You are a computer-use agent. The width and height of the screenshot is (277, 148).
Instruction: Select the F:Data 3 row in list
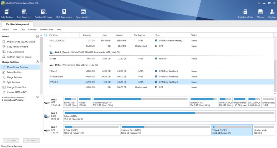coord(161,71)
